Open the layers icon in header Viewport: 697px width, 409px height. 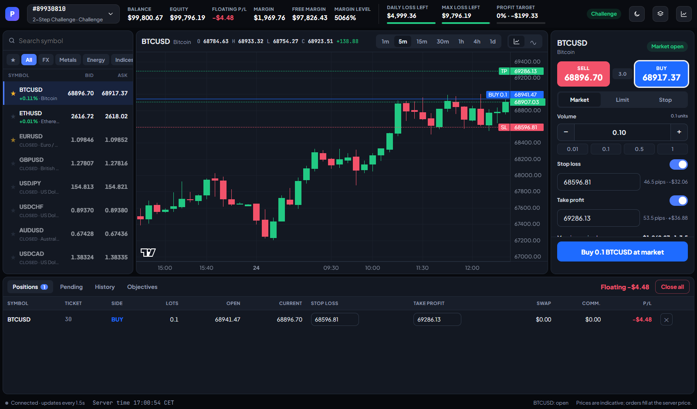(660, 14)
